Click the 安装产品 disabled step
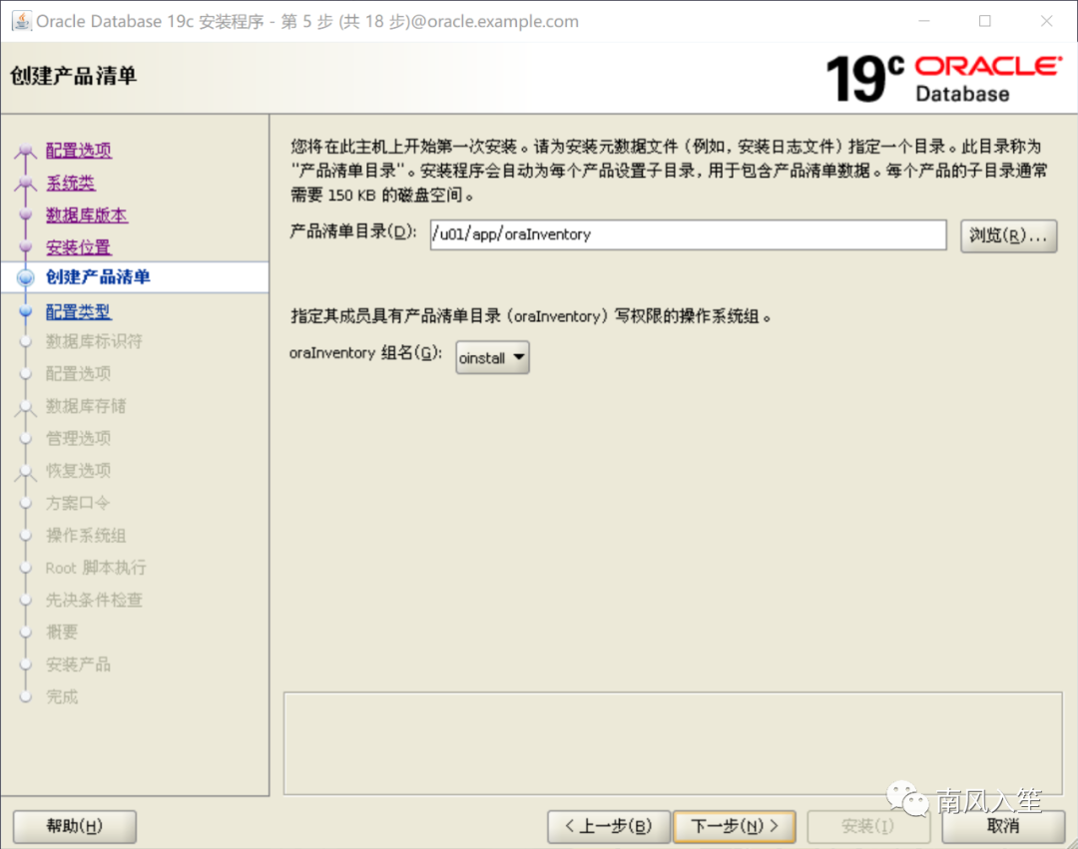Screen dimensions: 1078x849 (x=79, y=664)
